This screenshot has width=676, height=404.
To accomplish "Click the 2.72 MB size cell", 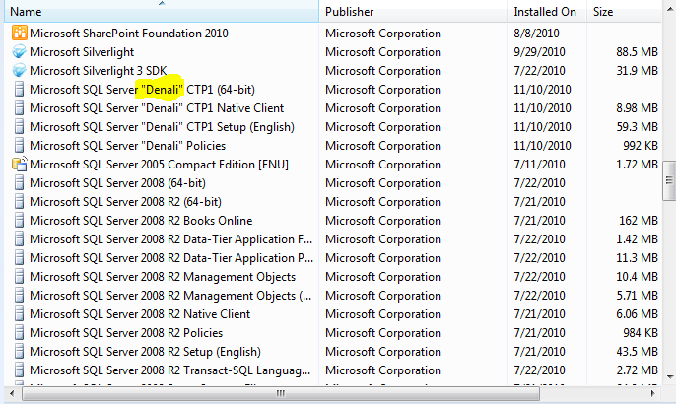I will click(x=637, y=370).
